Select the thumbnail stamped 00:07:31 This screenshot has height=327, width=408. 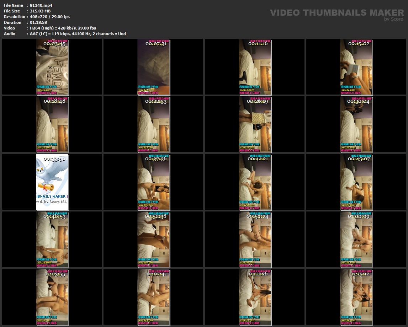point(154,67)
